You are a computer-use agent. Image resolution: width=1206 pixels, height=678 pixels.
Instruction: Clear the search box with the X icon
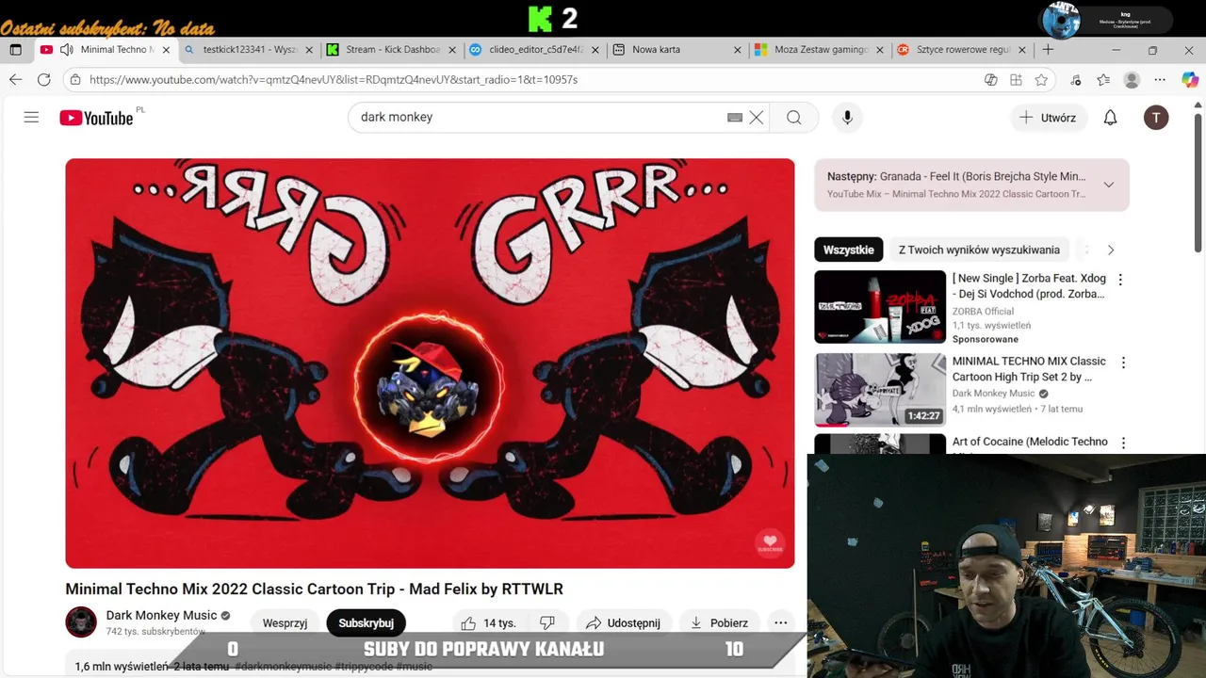pos(757,118)
